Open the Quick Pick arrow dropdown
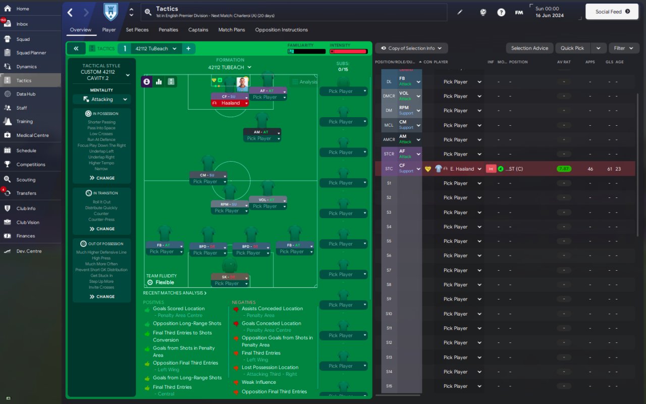Screen dimensions: 646x404 [599, 48]
